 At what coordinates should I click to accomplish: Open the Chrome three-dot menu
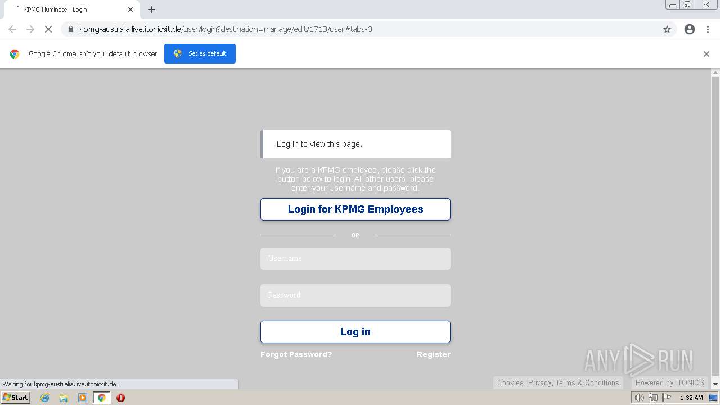point(708,29)
